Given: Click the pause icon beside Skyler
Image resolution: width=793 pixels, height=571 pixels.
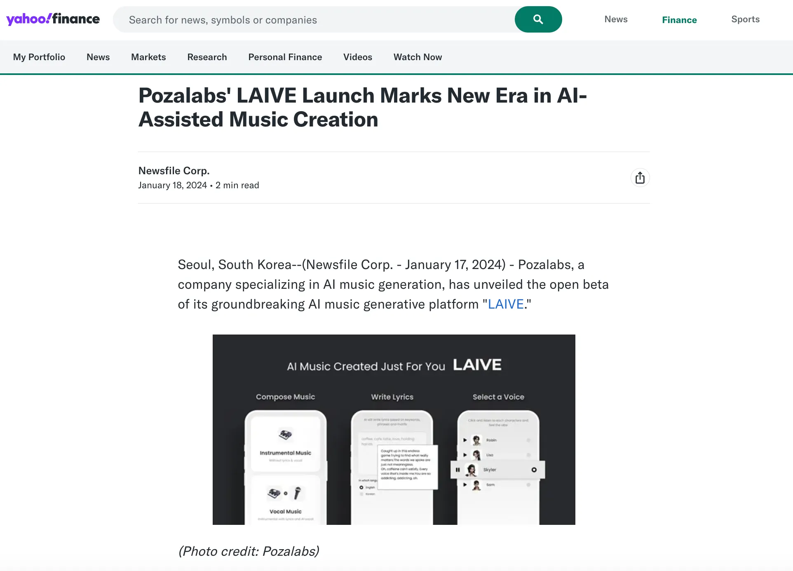Looking at the screenshot, I should click(x=457, y=470).
